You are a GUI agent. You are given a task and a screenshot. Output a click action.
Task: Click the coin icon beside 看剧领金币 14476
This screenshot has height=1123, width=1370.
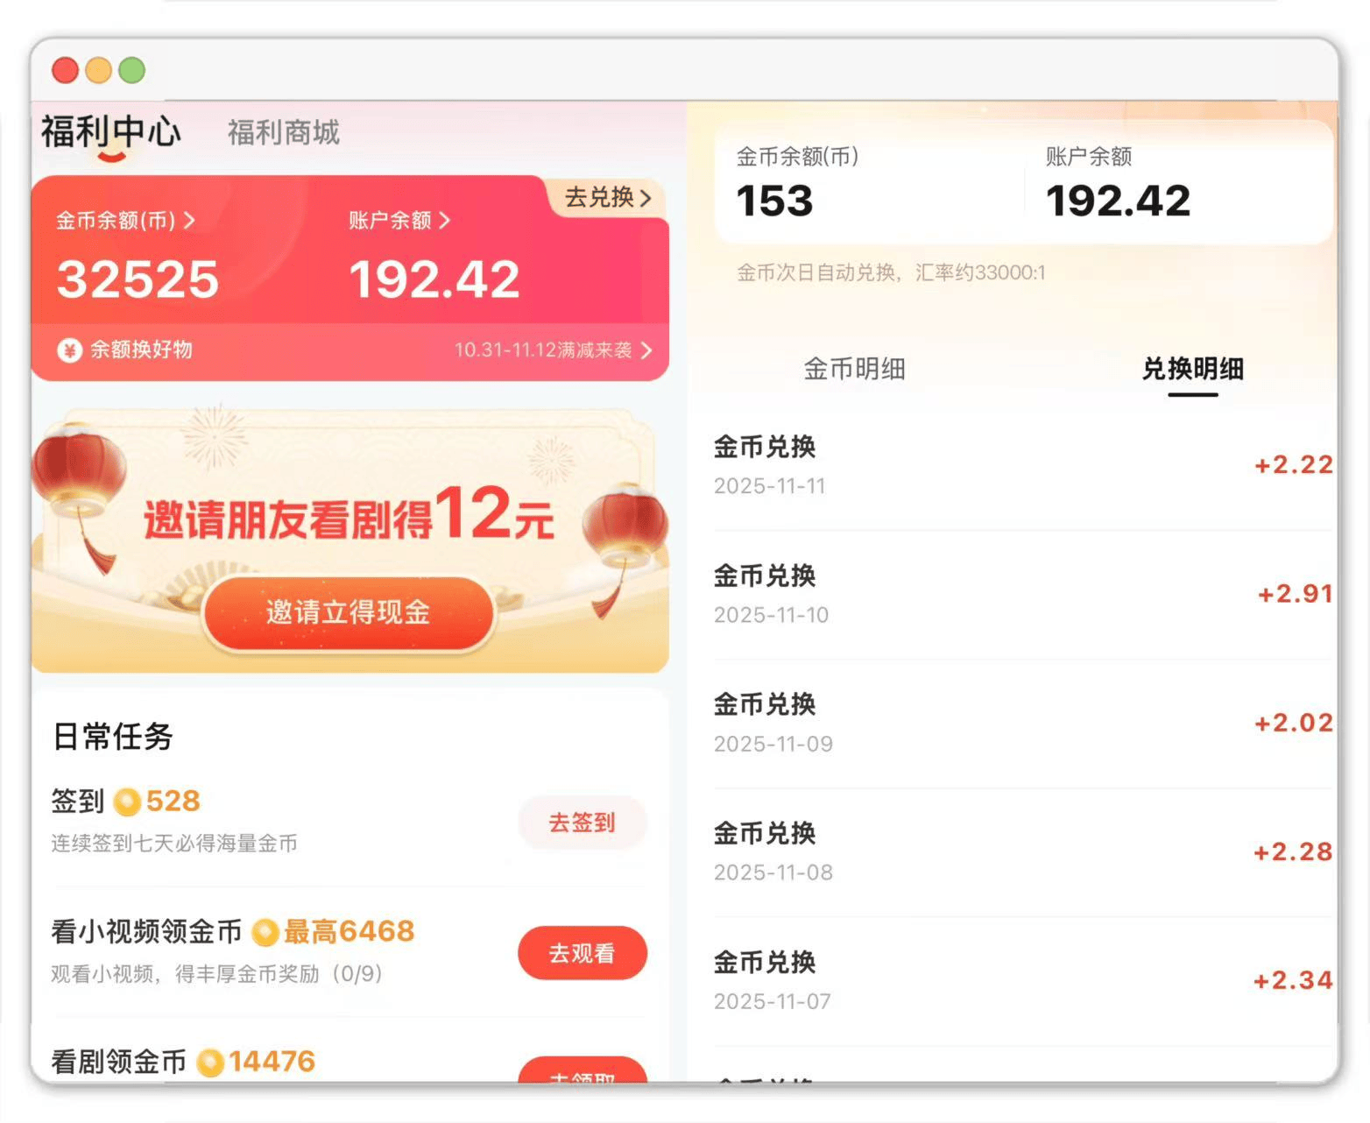coord(209,1061)
